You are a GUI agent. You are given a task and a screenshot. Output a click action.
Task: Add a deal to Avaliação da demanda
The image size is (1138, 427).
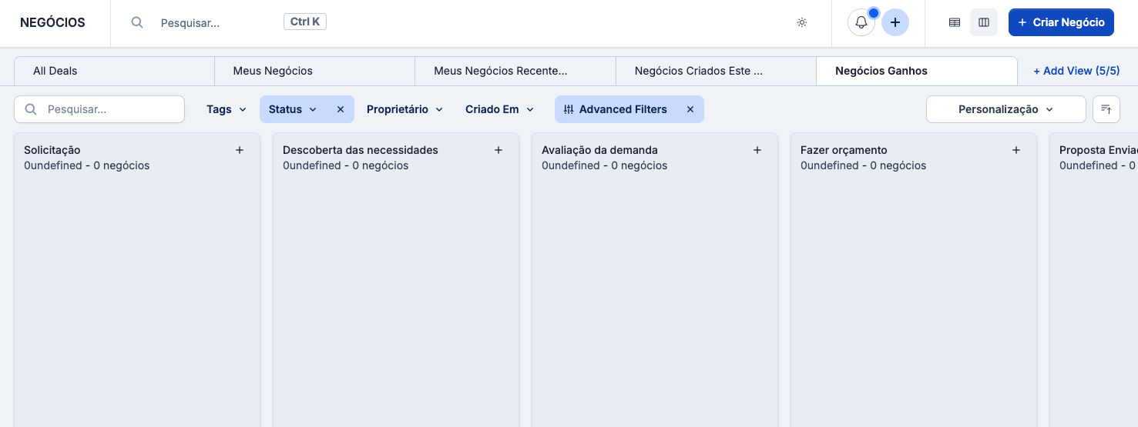(x=757, y=150)
